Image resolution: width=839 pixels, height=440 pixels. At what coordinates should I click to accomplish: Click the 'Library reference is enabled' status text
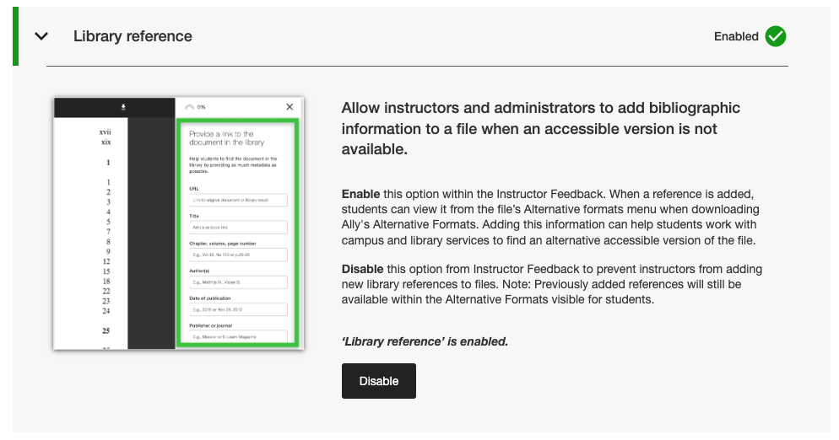point(425,341)
